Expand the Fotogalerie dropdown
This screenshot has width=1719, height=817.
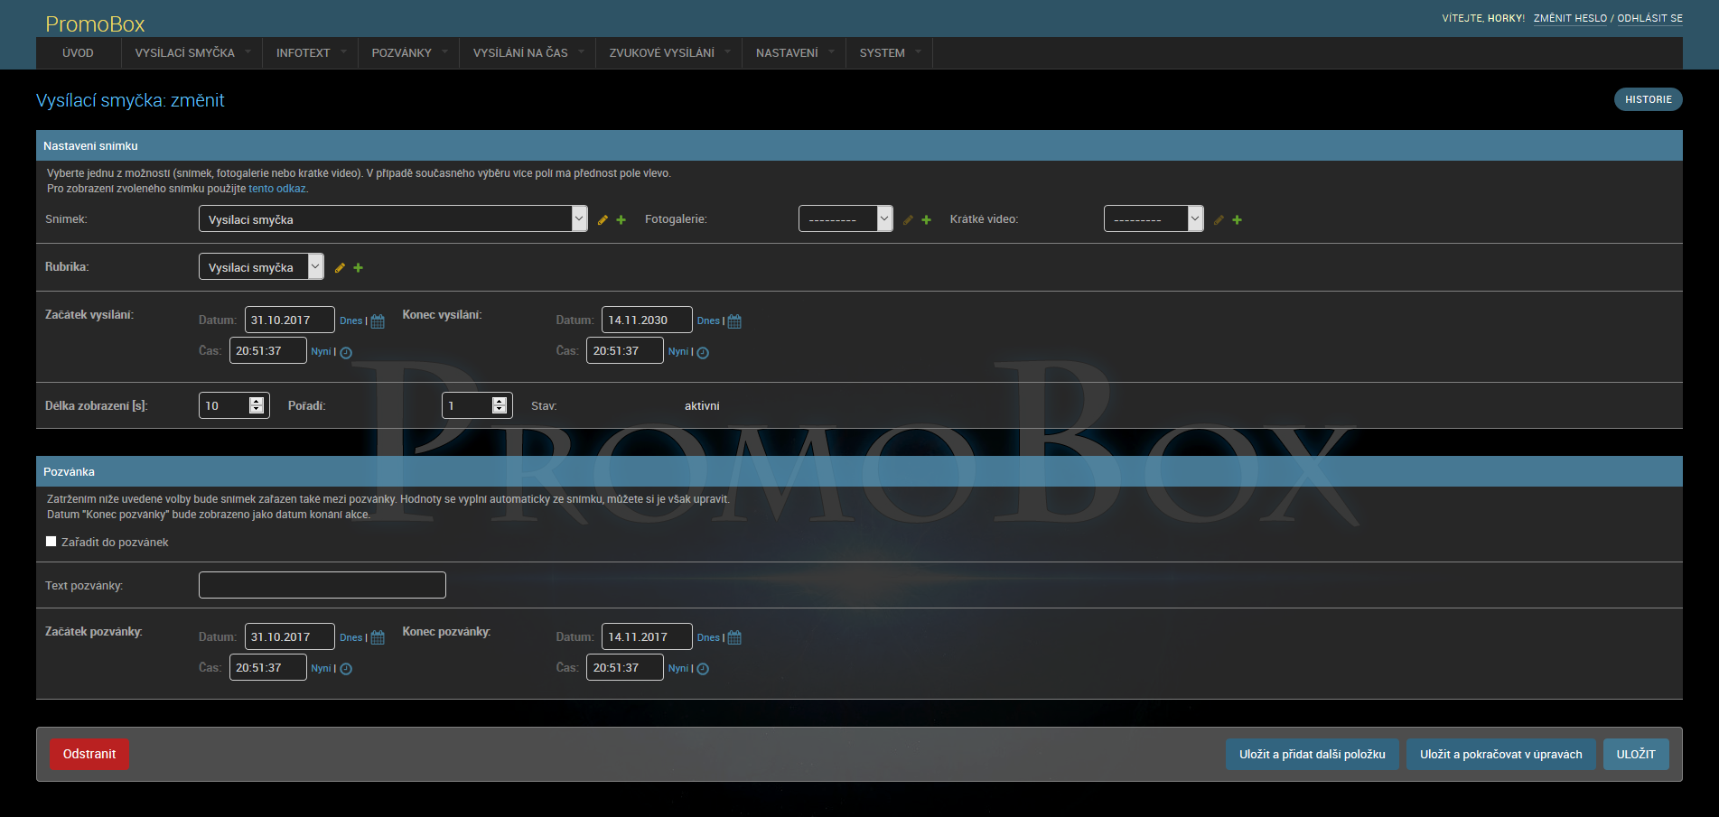coord(845,219)
